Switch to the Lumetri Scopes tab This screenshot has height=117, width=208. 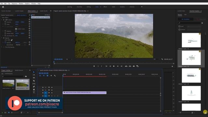pyautogui.click(x=19, y=11)
